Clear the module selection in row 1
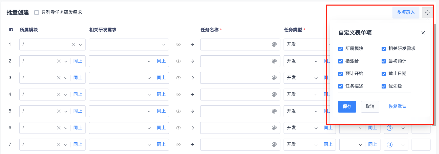Image resolution: width=439 pixels, height=154 pixels. coord(73,45)
